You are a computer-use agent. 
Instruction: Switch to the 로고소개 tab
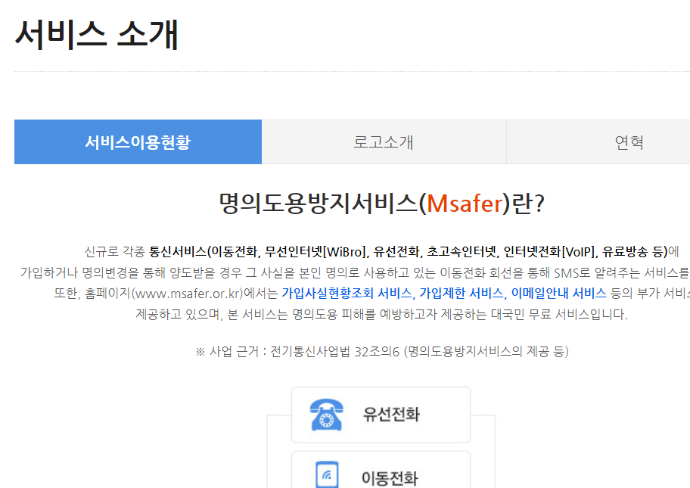click(384, 141)
